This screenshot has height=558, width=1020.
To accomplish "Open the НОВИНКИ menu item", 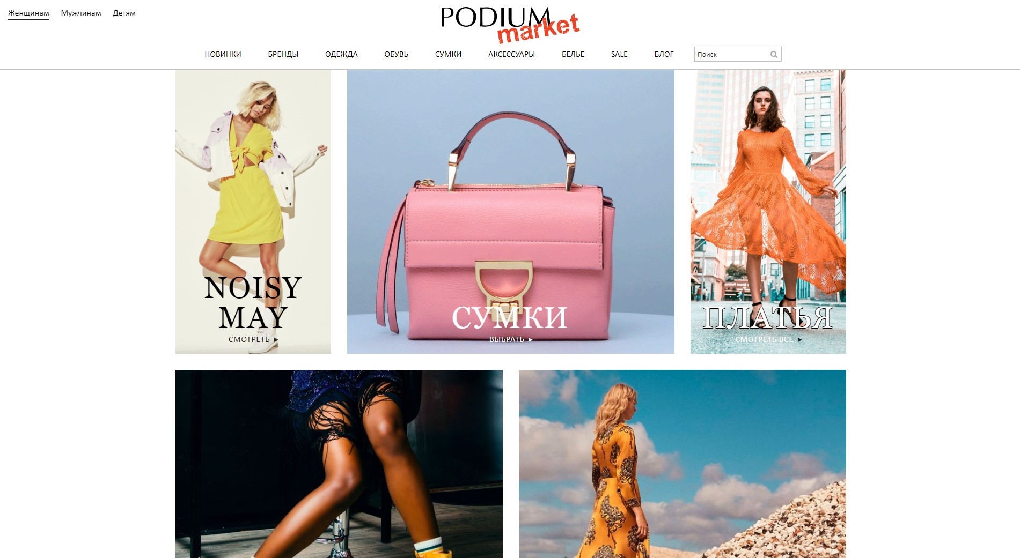I will click(223, 54).
